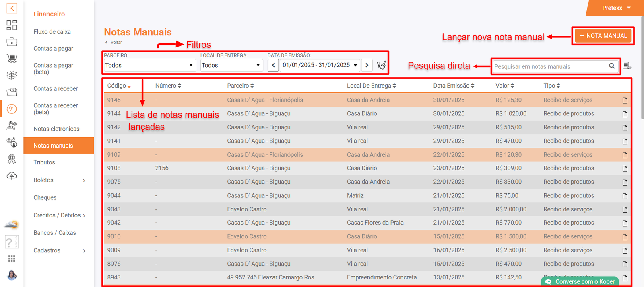
Task: Open document icon for note 9145
Action: (x=625, y=100)
